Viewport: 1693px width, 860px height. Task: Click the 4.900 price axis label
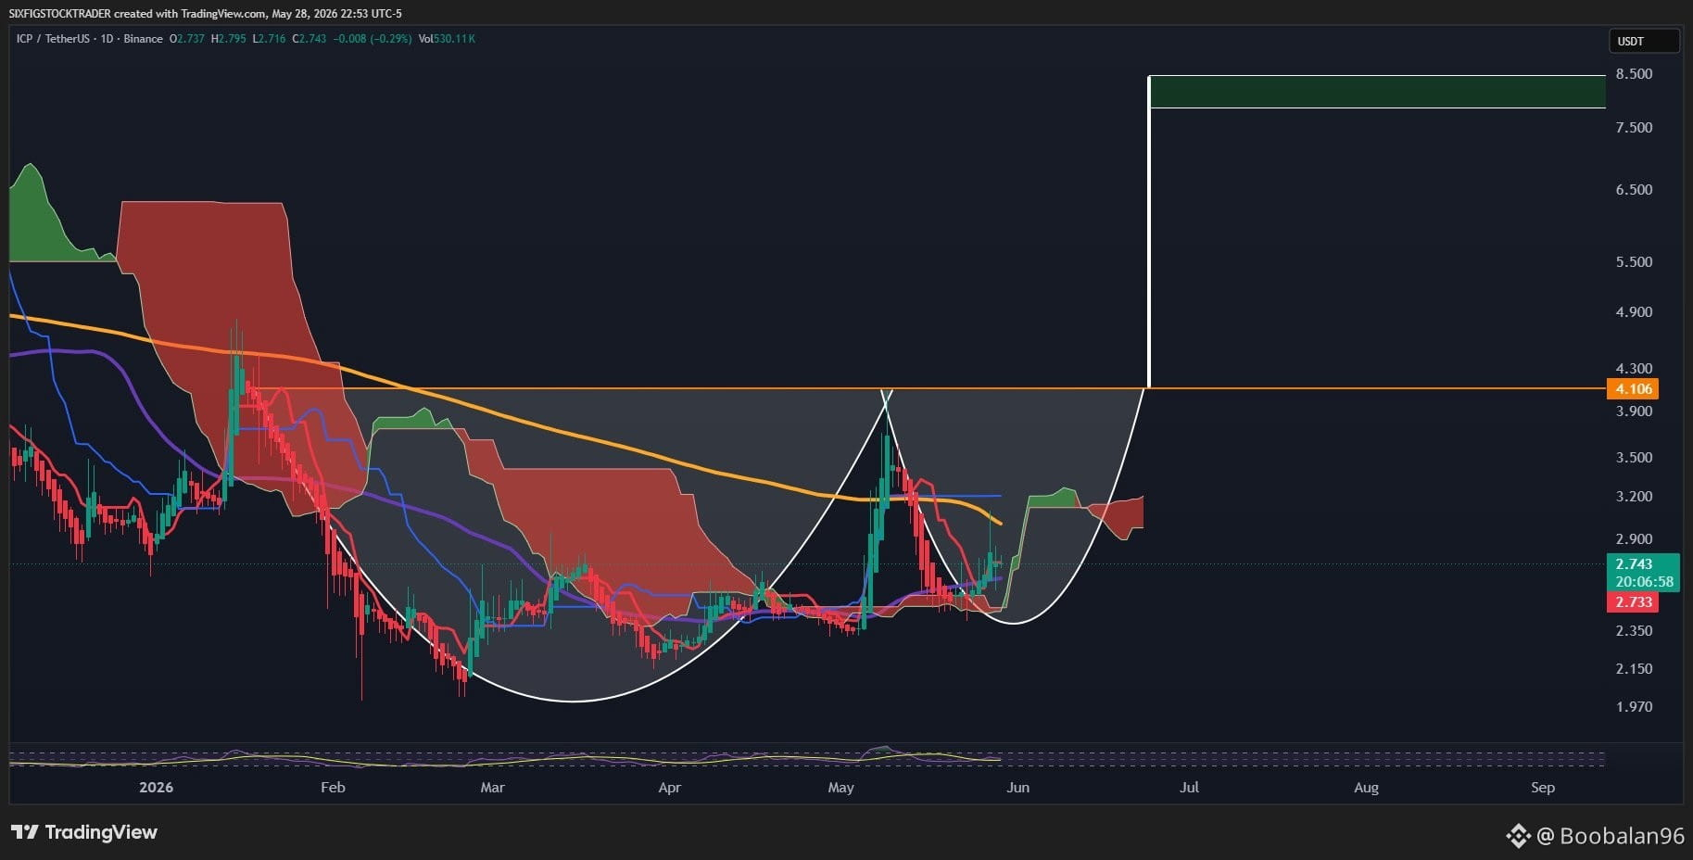tap(1634, 312)
